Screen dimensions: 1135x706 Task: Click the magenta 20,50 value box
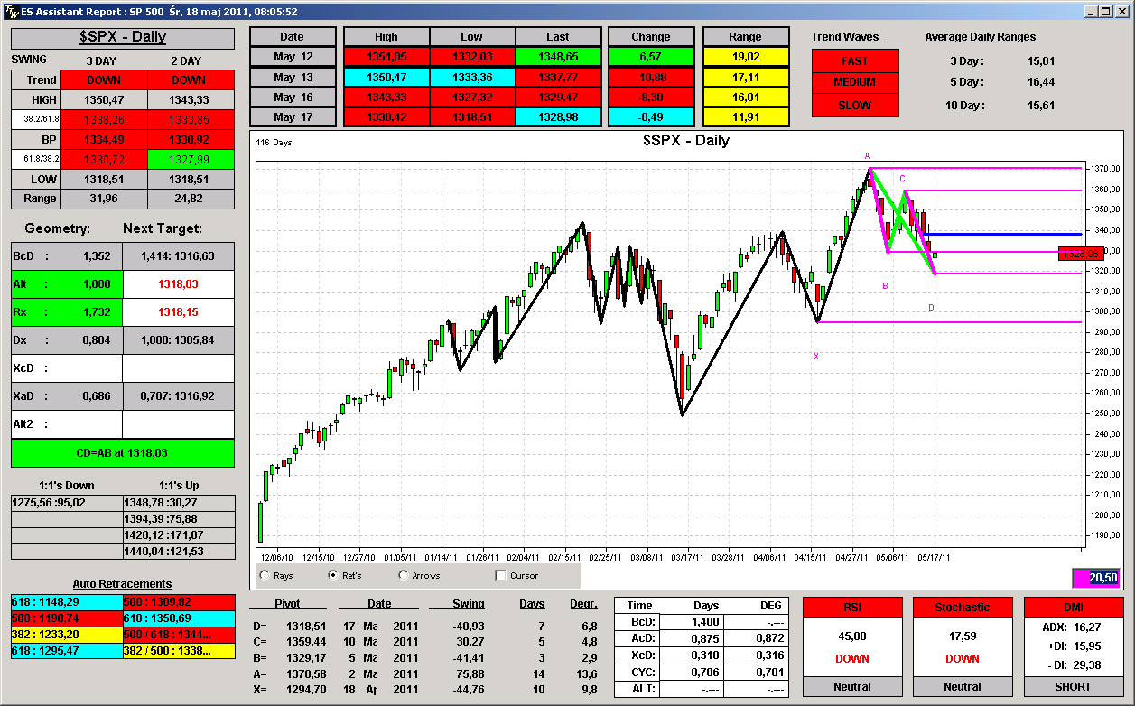pos(1097,578)
